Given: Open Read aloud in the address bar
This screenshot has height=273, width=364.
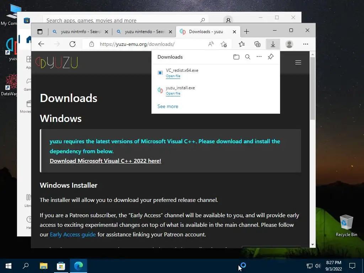Looking at the screenshot, I should point(211,44).
